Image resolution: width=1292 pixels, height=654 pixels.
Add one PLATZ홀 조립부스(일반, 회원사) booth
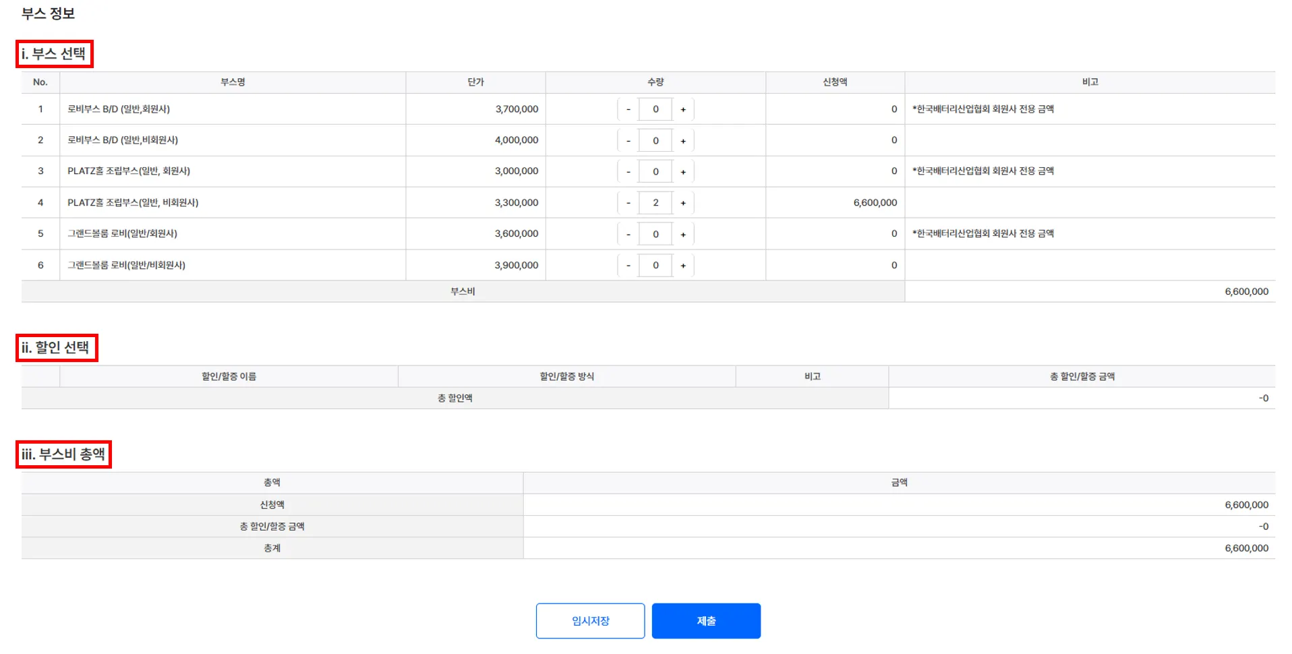[683, 171]
